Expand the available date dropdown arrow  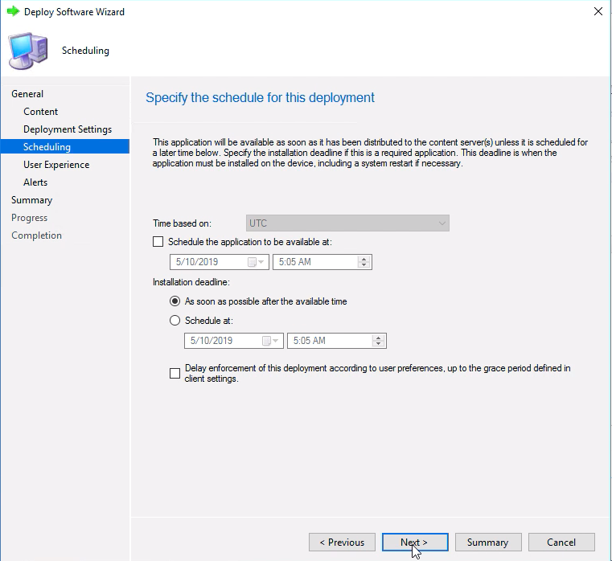[261, 262]
